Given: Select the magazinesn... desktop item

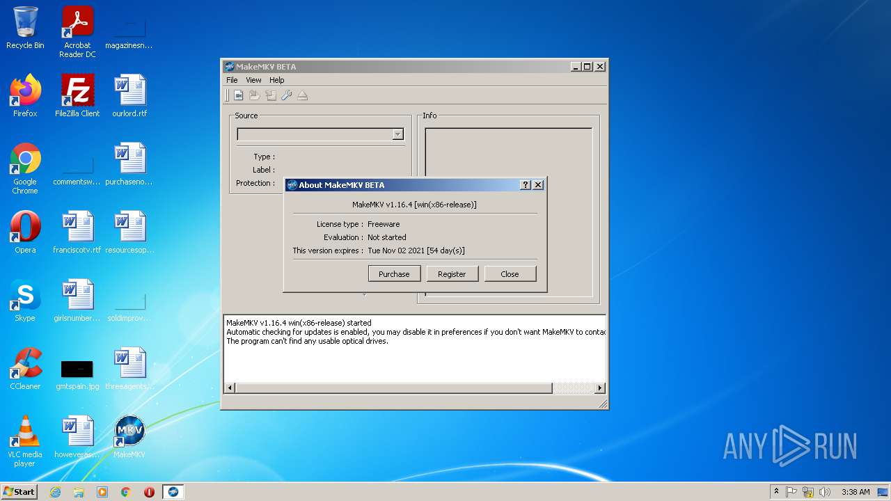Looking at the screenshot, I should (129, 33).
